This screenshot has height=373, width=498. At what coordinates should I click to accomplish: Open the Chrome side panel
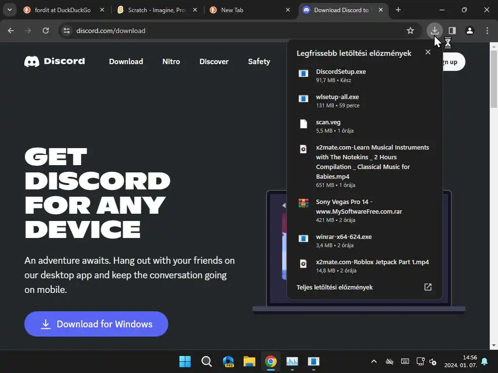[x=452, y=31]
